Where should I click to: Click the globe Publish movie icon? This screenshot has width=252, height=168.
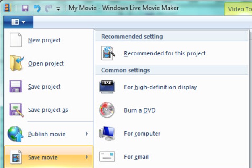point(15,134)
